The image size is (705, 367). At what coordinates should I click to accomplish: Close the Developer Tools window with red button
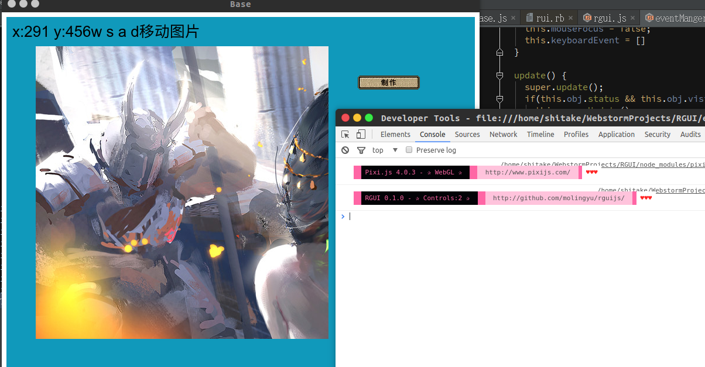point(345,118)
